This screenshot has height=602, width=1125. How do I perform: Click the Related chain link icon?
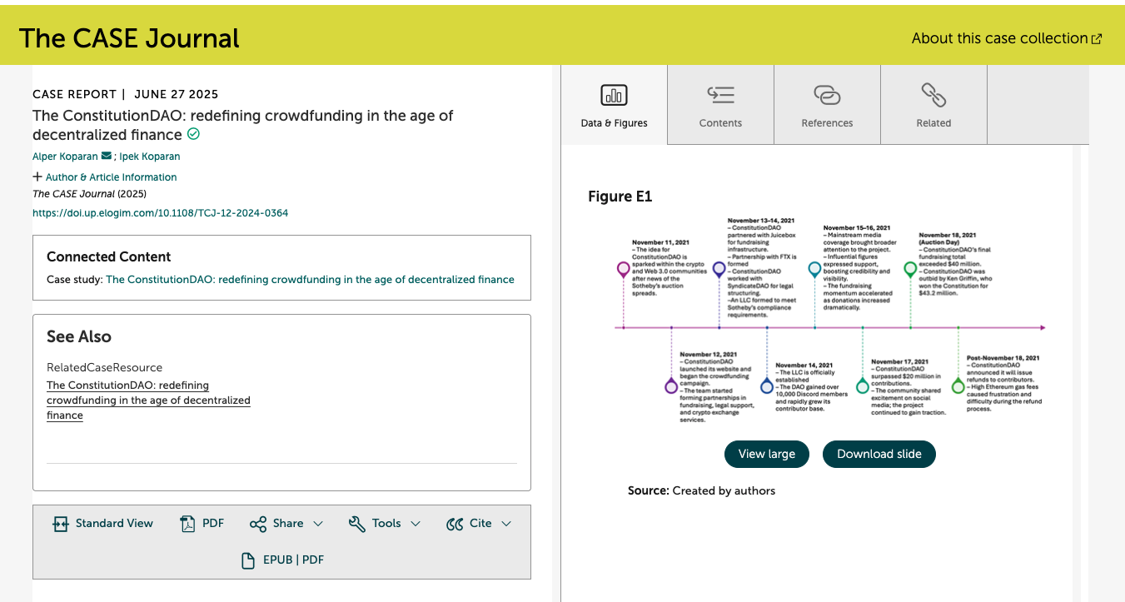[x=933, y=95]
